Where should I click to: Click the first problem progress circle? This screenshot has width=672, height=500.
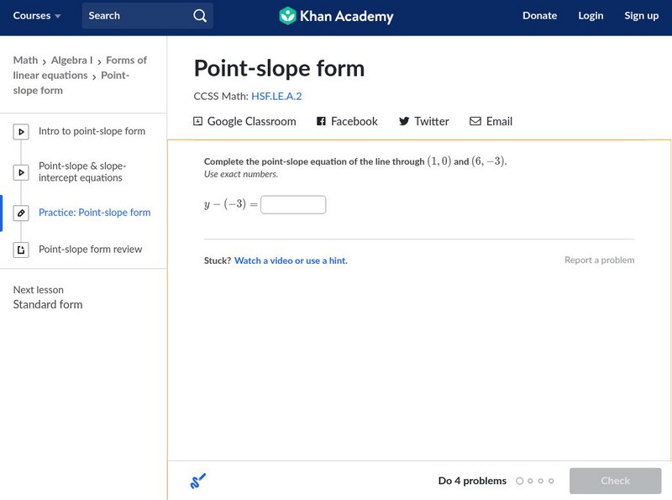pos(520,482)
